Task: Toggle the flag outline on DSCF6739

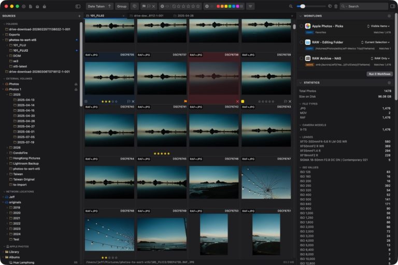Action: tap(286, 101)
